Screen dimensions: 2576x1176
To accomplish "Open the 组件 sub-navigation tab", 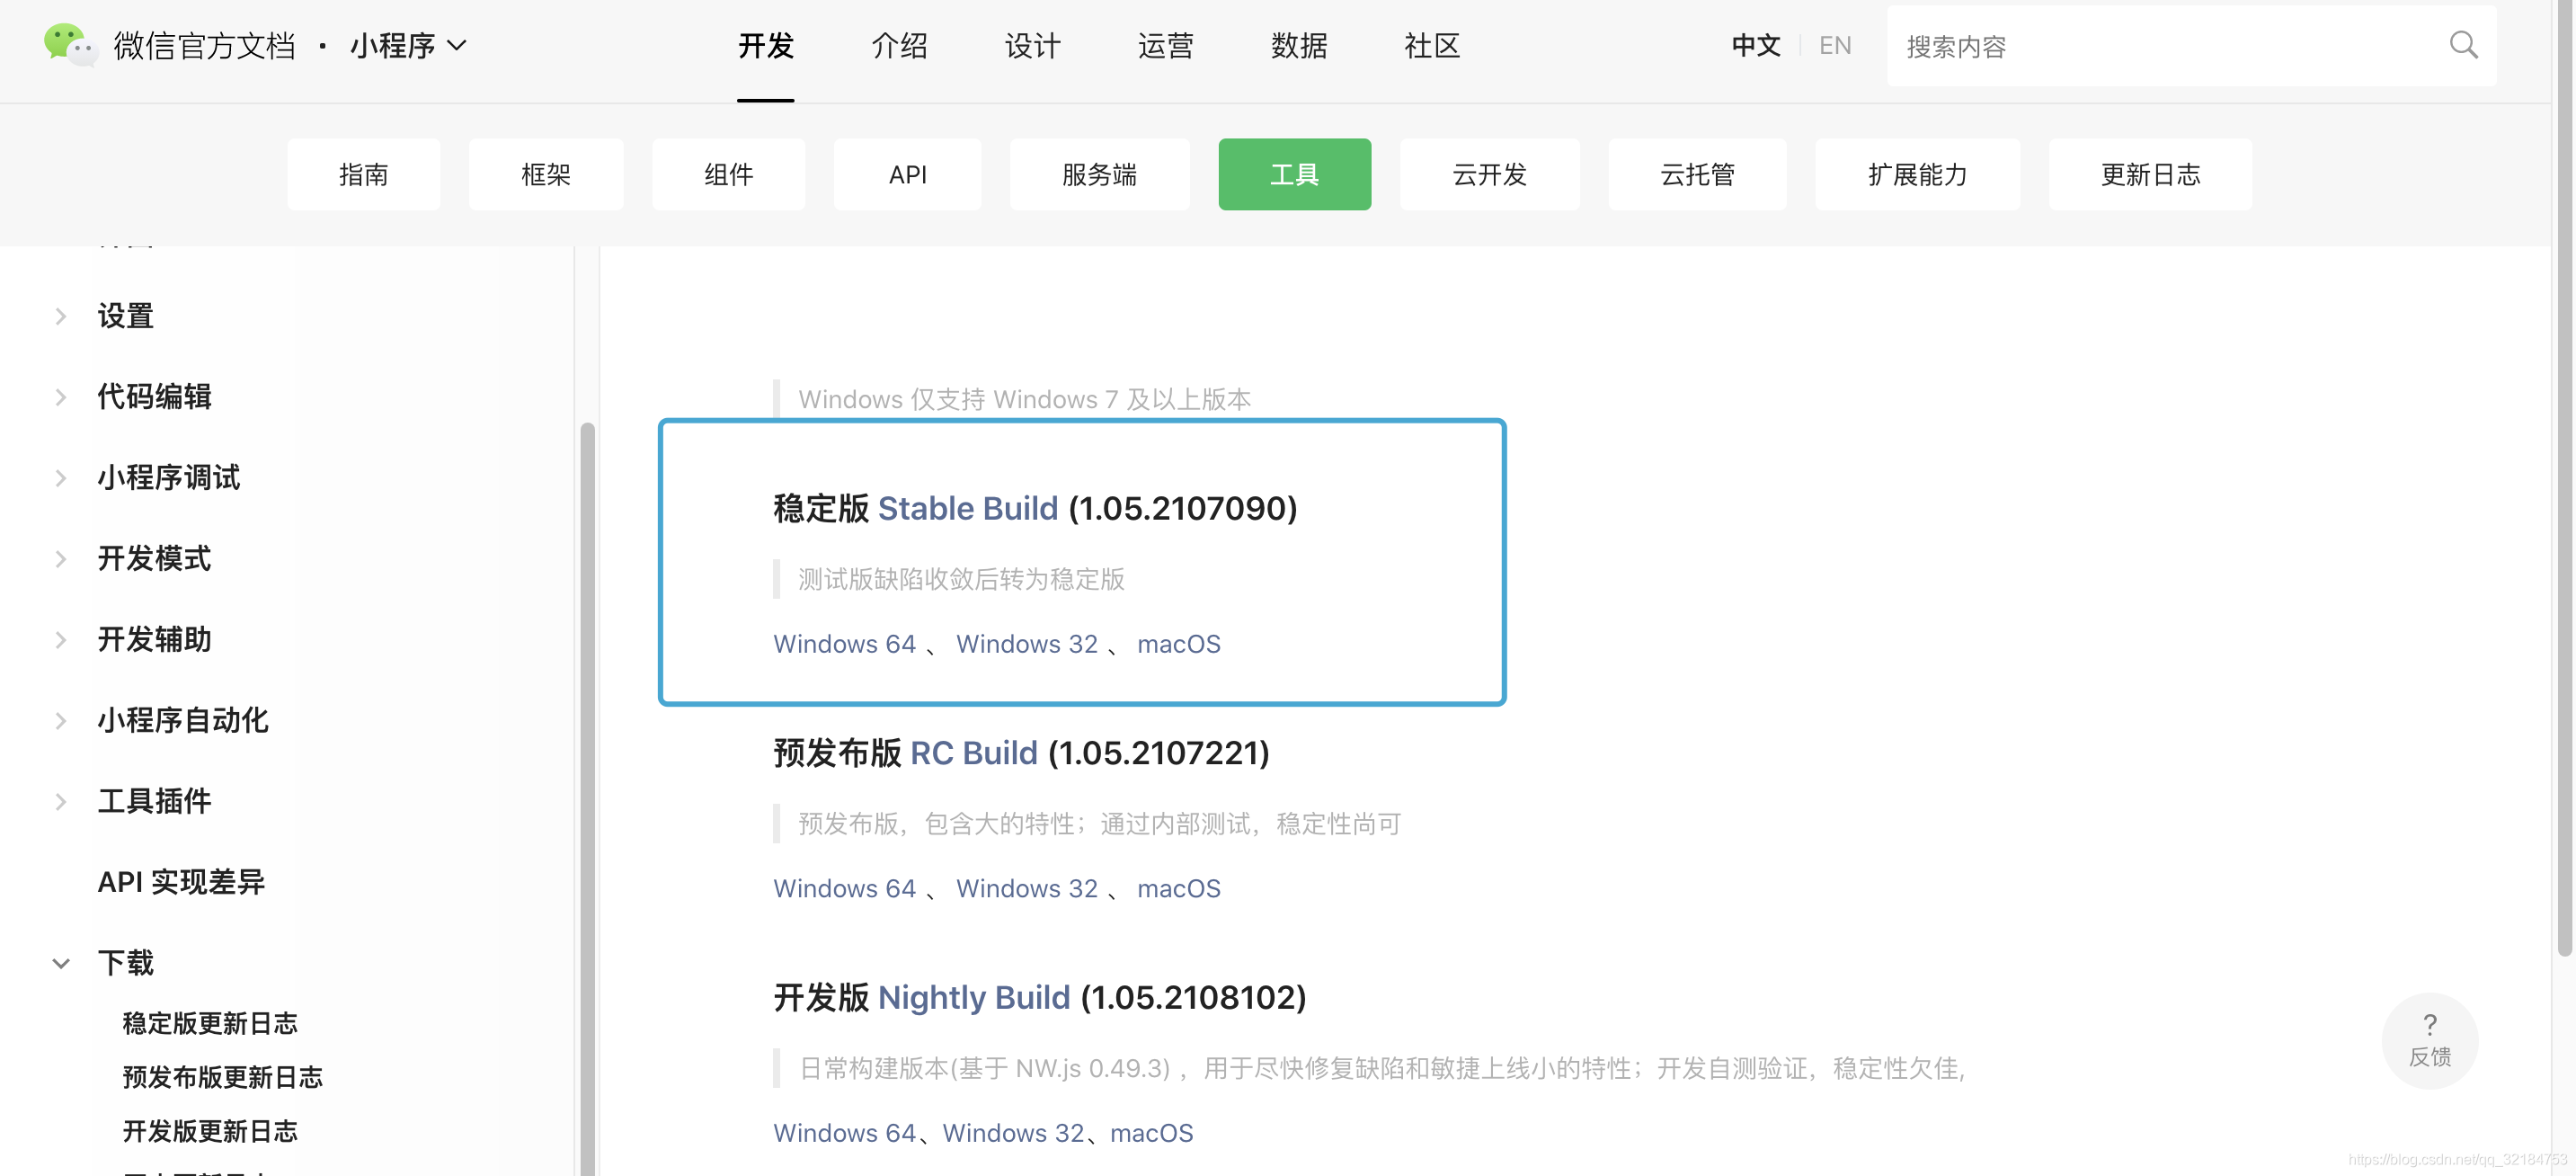I will coord(728,174).
